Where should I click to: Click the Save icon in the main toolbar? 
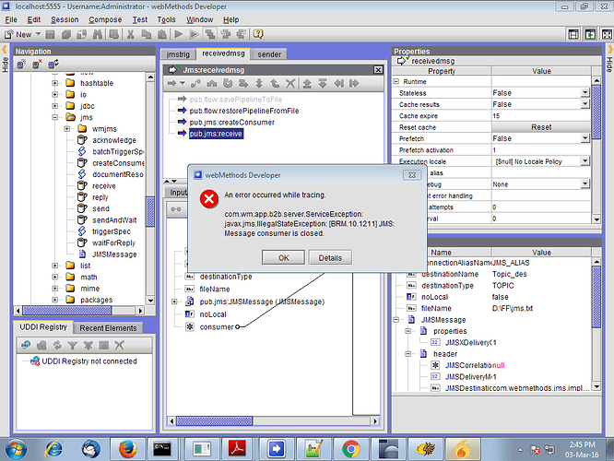[x=50, y=34]
